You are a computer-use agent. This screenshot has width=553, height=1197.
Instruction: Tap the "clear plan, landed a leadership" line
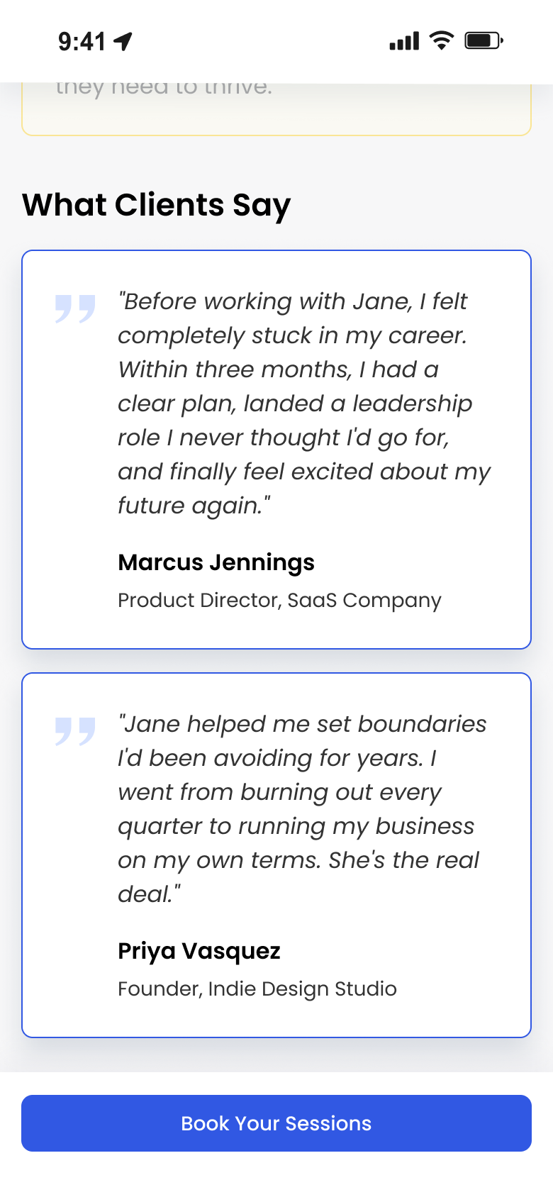295,403
